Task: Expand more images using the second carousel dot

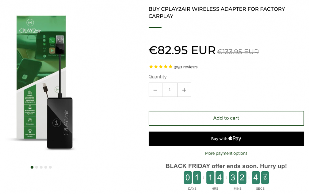Action: point(36,167)
